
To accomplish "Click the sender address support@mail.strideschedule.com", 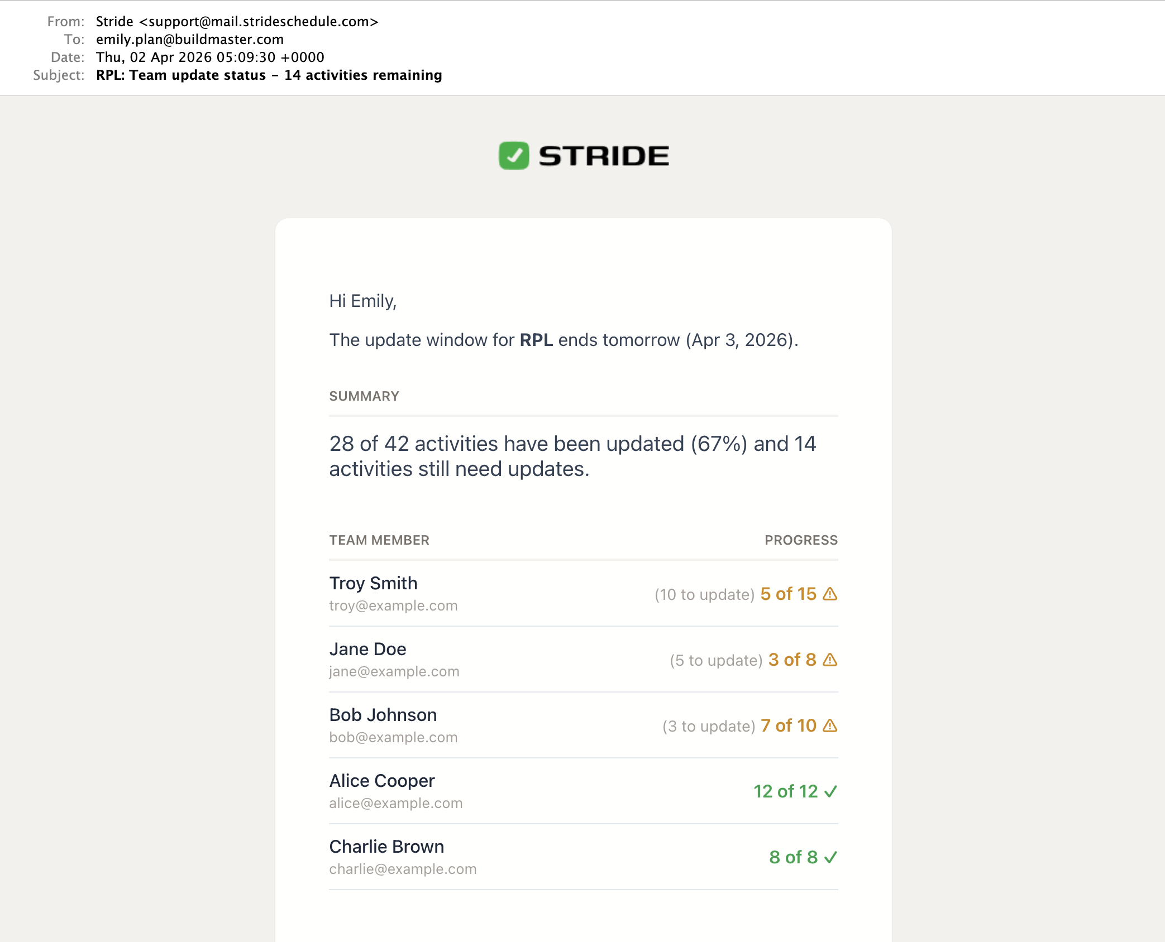I will pyautogui.click(x=259, y=21).
